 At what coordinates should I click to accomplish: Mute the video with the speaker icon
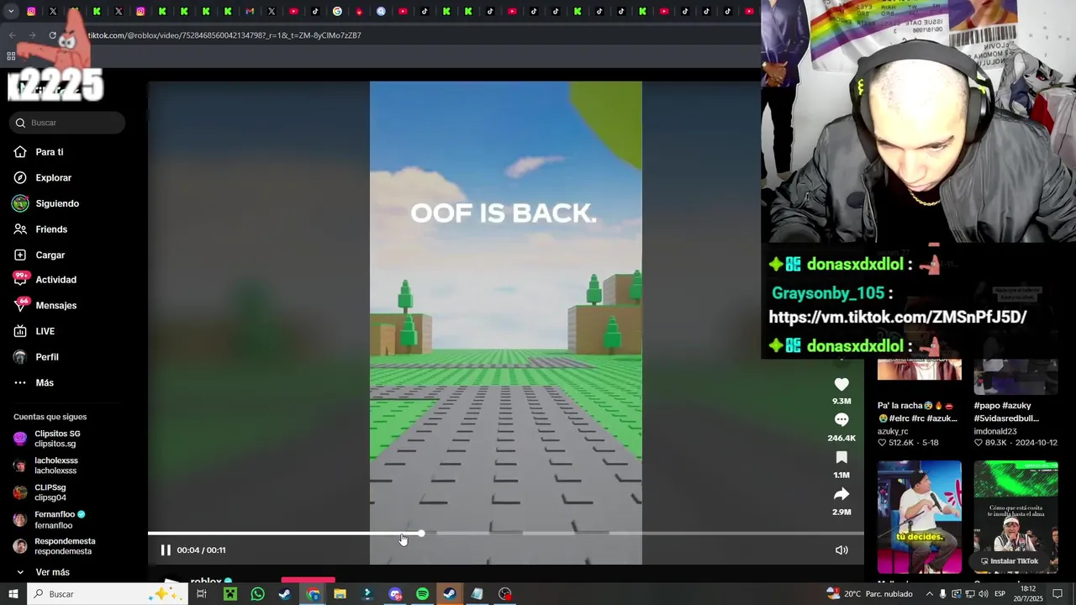[x=841, y=550]
